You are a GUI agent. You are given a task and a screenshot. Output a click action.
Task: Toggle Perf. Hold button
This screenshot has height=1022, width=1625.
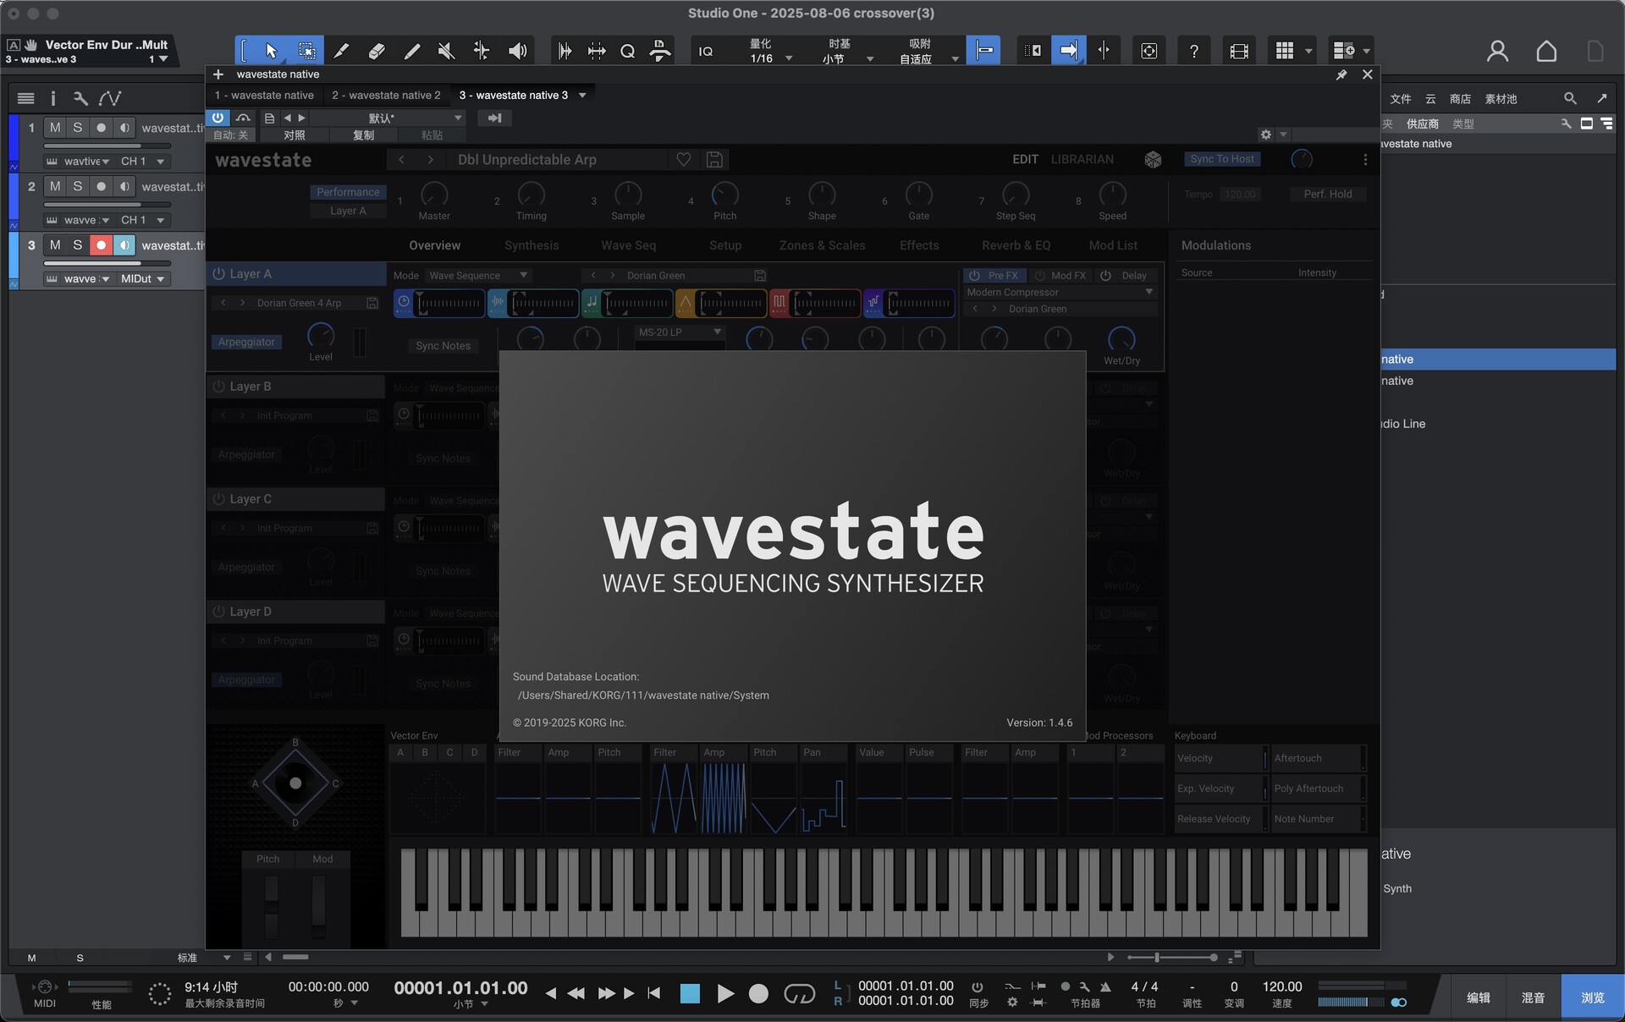tap(1327, 194)
